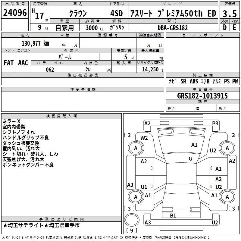Click the W2 mark on the car diagram
Screen dimensions: 241x241
point(144,138)
